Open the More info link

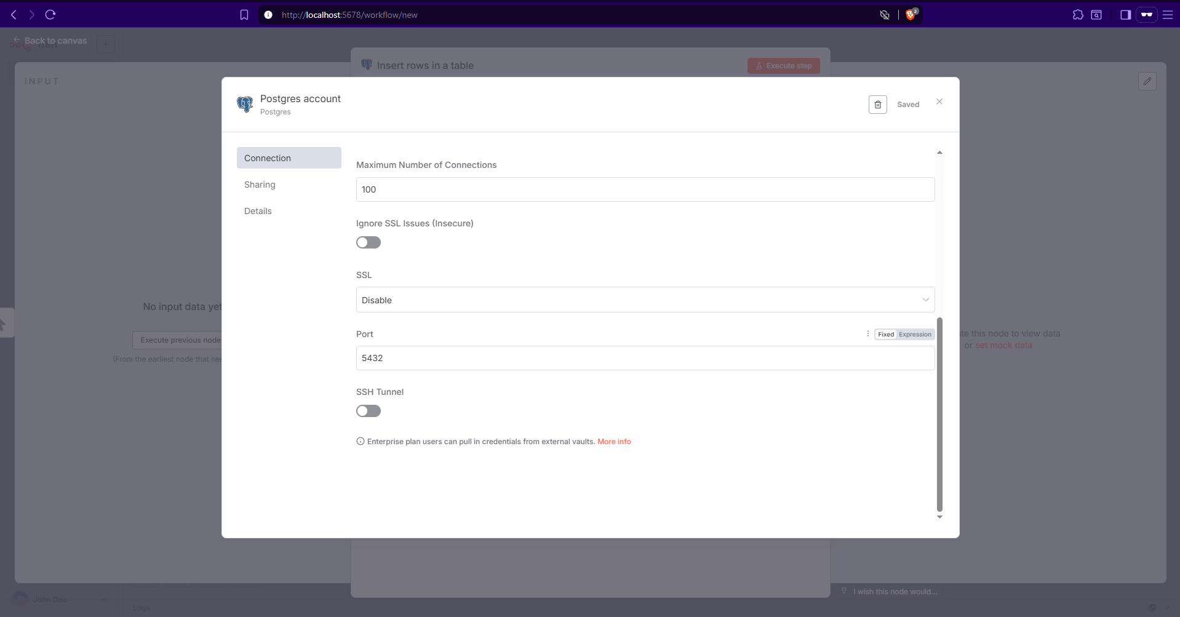pos(614,442)
